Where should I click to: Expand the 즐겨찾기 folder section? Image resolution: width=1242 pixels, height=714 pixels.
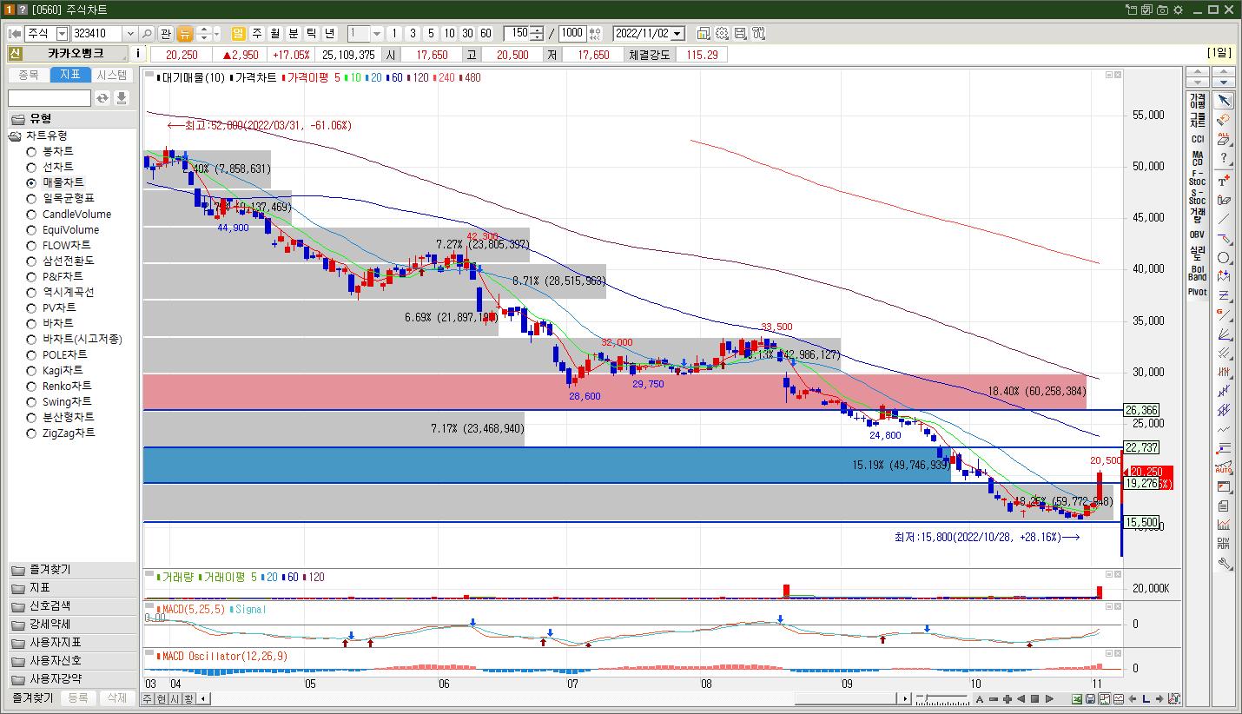[x=72, y=570]
